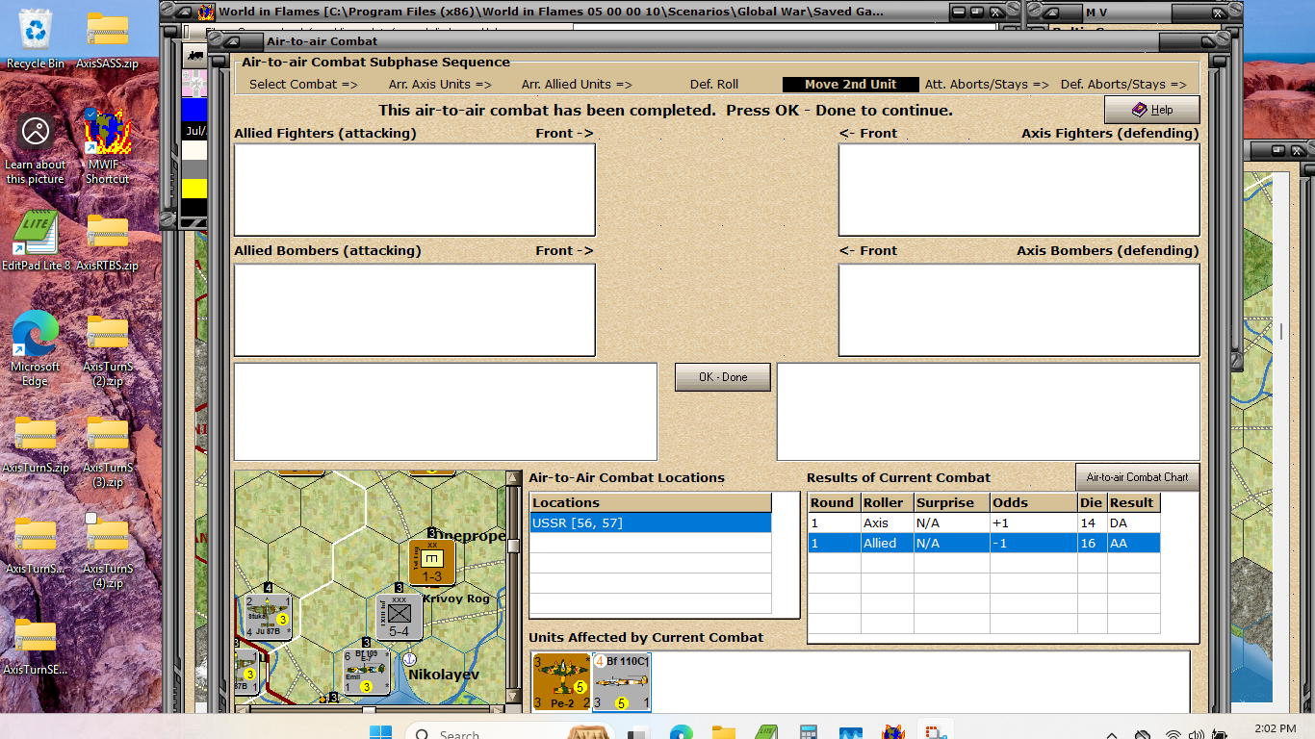This screenshot has width=1315, height=739.
Task: Click the Air-to-air Combat title bar roll-up arrow
Action: pyautogui.click(x=231, y=41)
